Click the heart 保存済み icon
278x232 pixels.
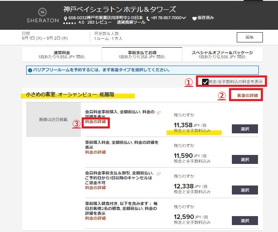[194, 18]
